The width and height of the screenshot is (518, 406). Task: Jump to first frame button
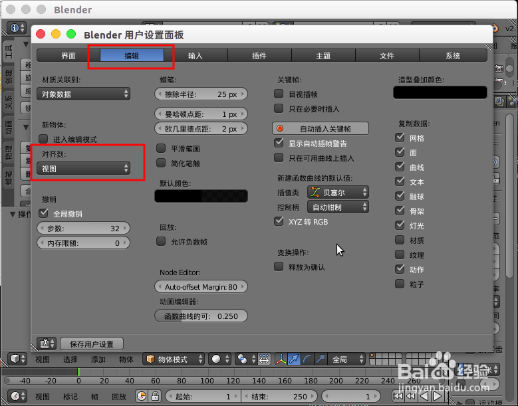coord(398,396)
